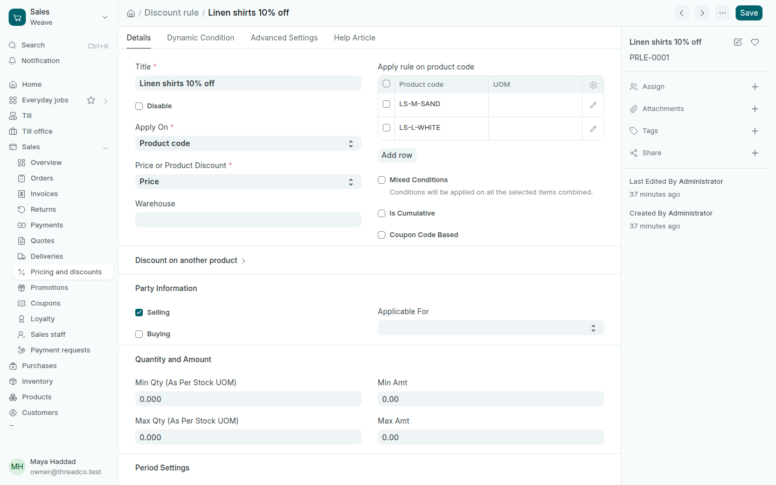
Task: Open the Price or Product Discount dropdown
Action: coord(248,182)
